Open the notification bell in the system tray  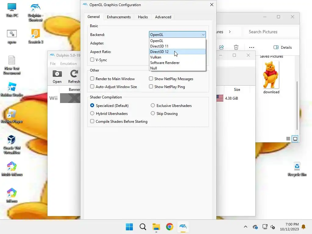304,227
